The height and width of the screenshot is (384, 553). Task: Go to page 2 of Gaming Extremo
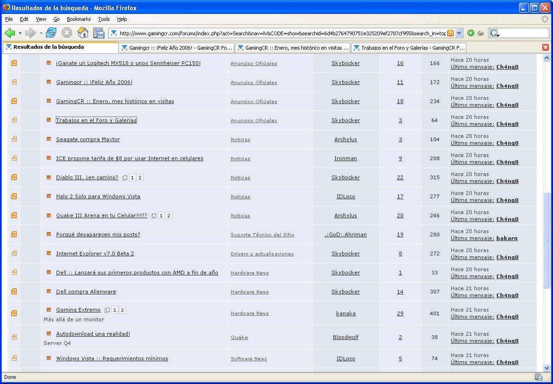122,310
